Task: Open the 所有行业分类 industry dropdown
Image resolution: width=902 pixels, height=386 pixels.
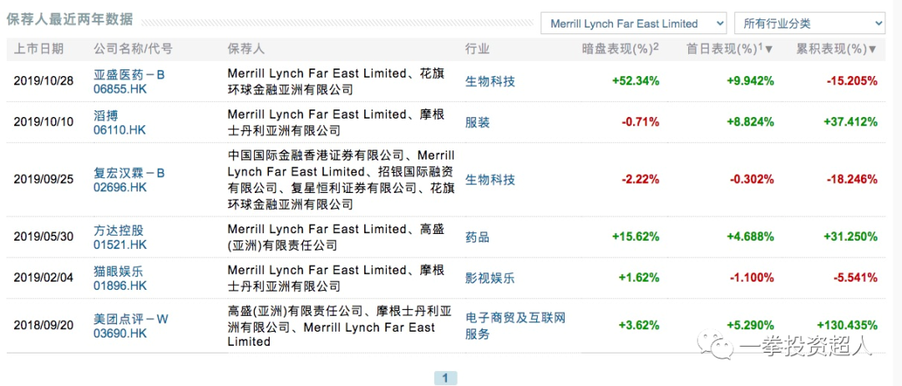Action: [x=810, y=23]
